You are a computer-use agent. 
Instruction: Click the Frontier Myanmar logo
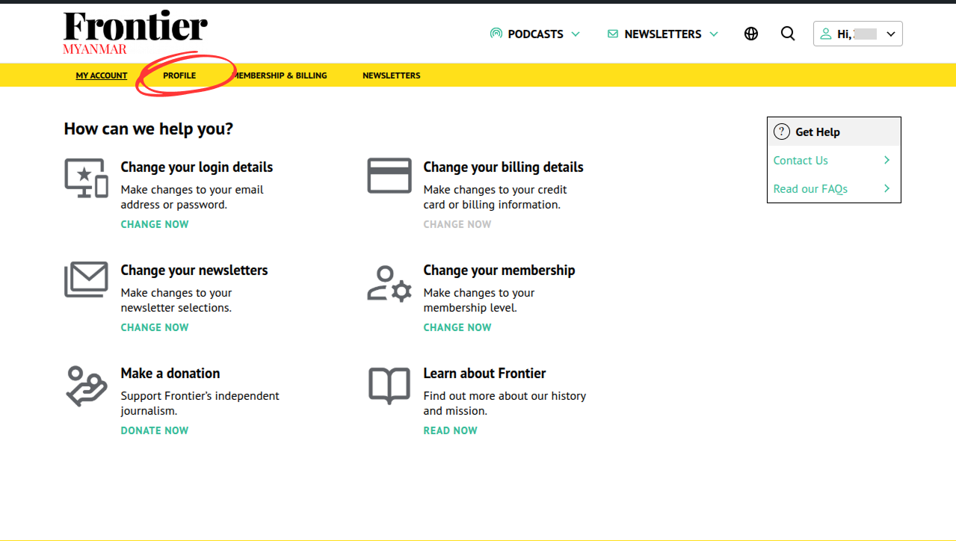[x=135, y=33]
